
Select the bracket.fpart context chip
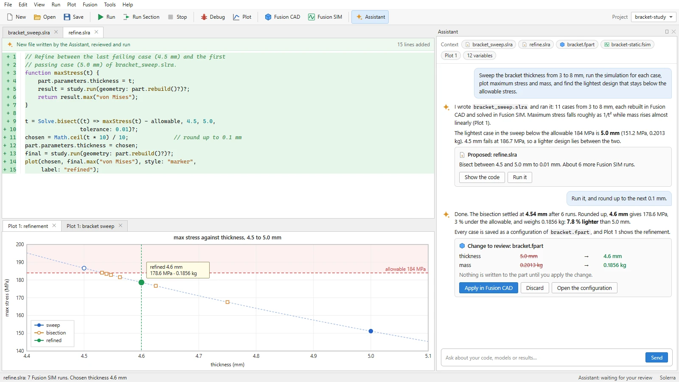coord(577,45)
